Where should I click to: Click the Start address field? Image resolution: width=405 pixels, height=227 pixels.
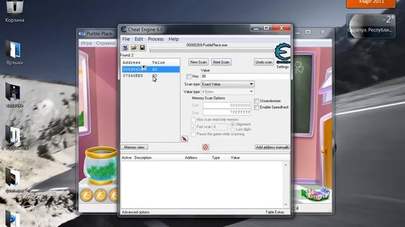coord(227,105)
